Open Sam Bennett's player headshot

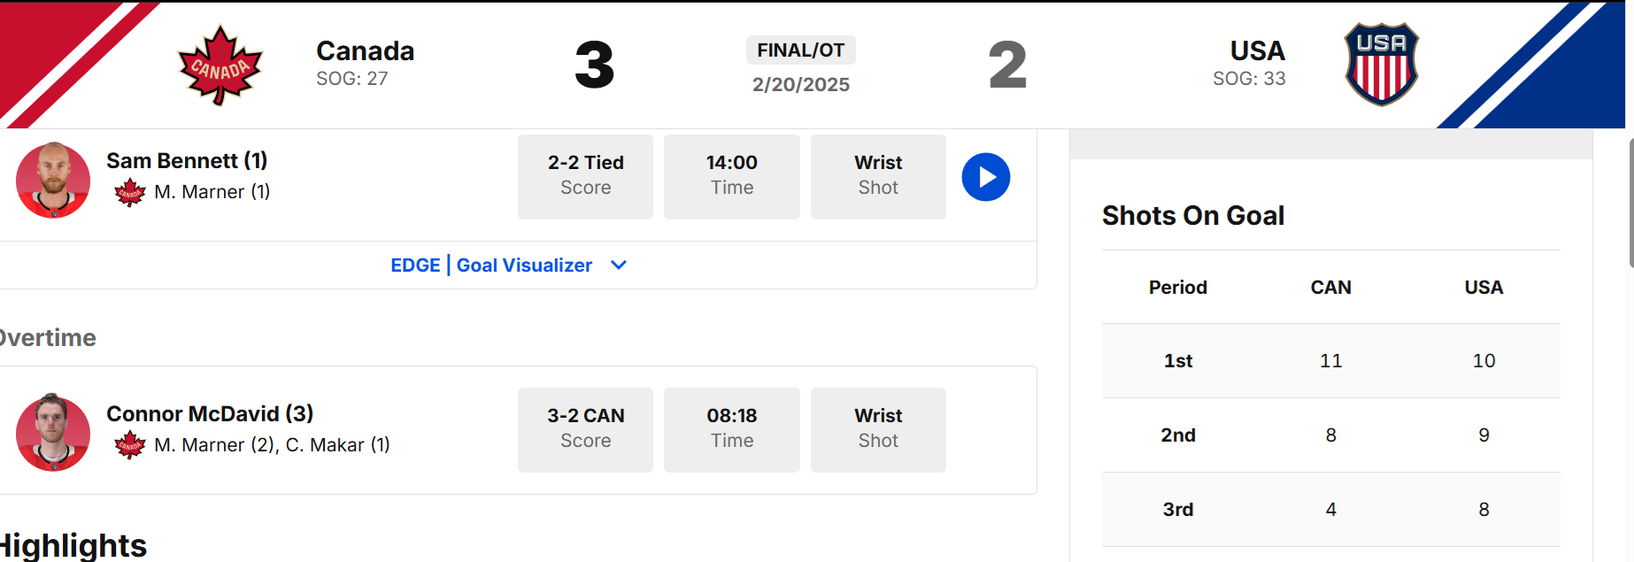[x=53, y=181]
